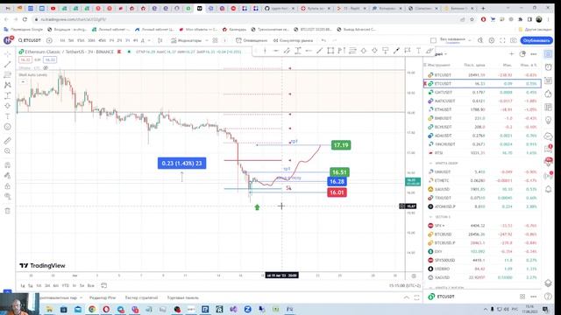
Task: Select BNBUSDT in the watchlist
Action: click(x=482, y=118)
